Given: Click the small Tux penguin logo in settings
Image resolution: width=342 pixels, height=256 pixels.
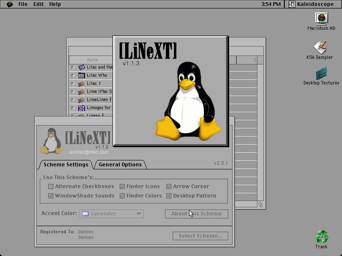Looking at the screenshot, I should point(51,141).
